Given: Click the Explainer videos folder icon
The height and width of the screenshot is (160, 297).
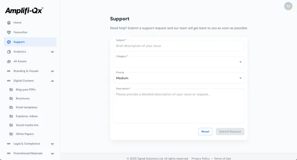Looking at the screenshot, I should (11, 116).
